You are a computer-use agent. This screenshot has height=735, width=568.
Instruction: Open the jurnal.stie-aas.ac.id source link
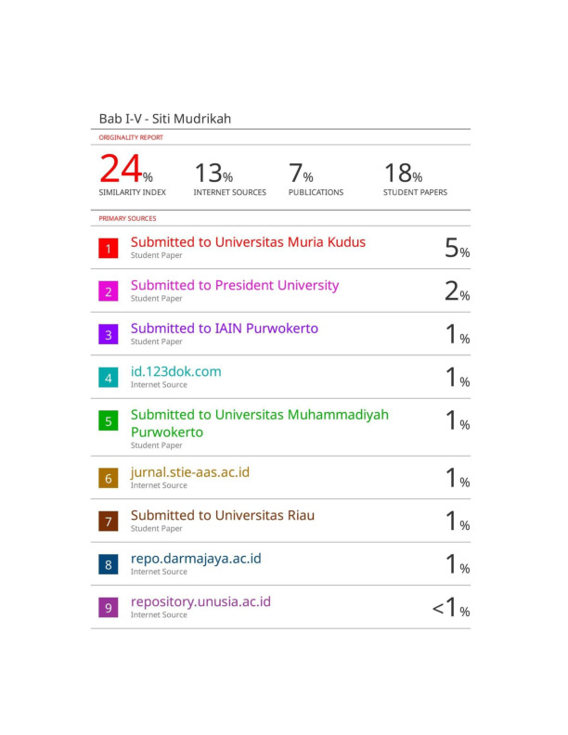(190, 472)
